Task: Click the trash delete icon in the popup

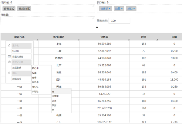Action: 9,73
